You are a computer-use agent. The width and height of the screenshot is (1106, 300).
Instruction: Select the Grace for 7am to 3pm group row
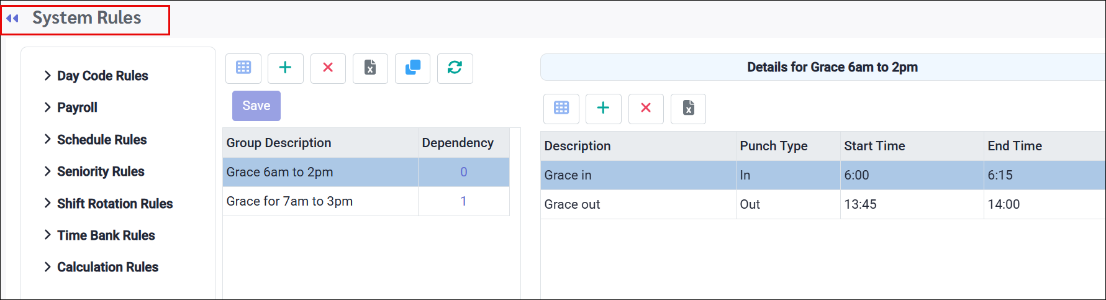pyautogui.click(x=366, y=201)
